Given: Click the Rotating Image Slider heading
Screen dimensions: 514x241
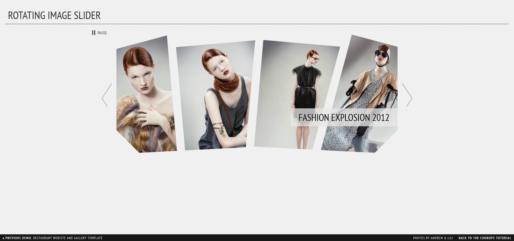Looking at the screenshot, I should 54,16.
